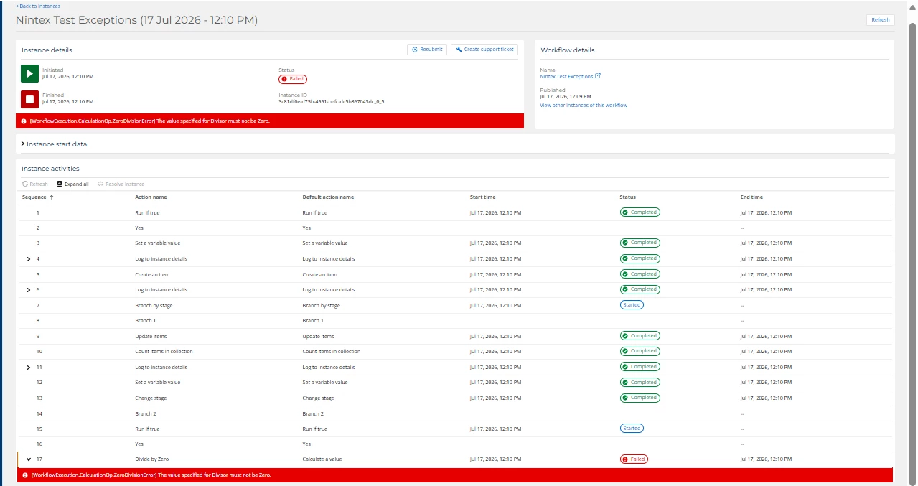Collapse sequence 17 Divide by Zero row
This screenshot has height=486, width=918.
coord(29,459)
